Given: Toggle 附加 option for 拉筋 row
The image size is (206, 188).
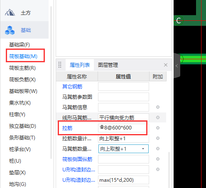Looking at the screenshot, I should (158, 128).
